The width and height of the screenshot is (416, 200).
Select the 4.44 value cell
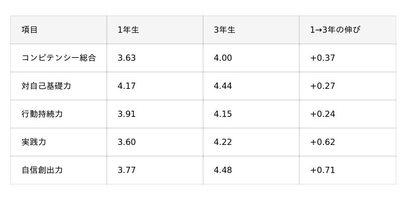tap(251, 86)
